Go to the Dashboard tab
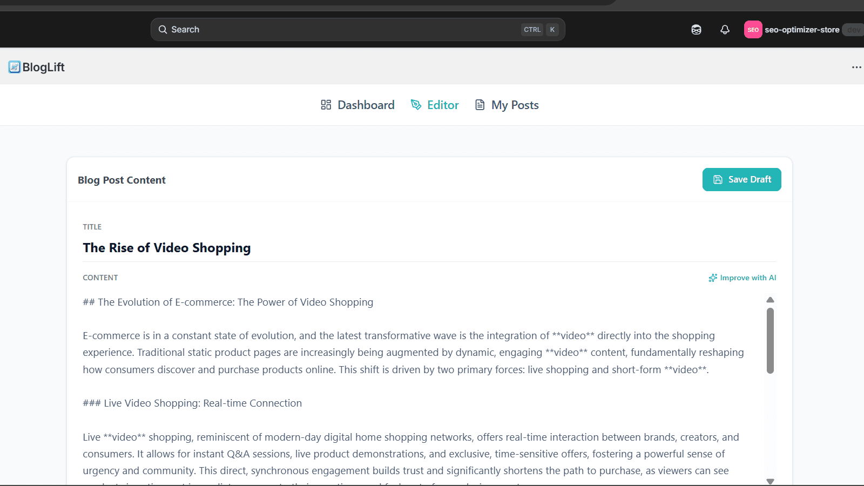Viewport: 864px width, 486px height. click(357, 105)
